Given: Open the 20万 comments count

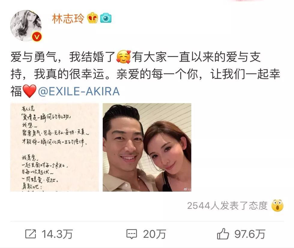Looking at the screenshot, I should coord(154,234).
